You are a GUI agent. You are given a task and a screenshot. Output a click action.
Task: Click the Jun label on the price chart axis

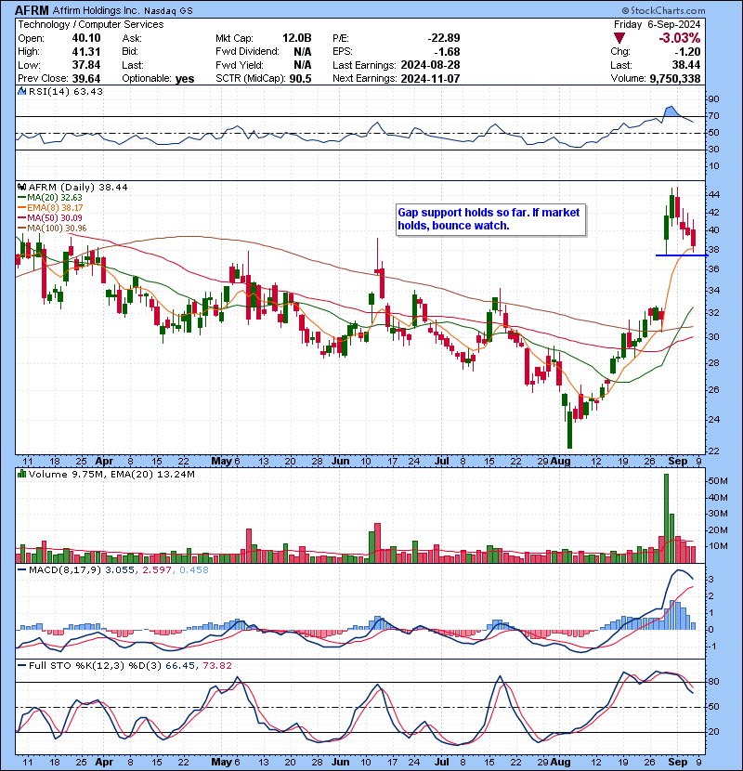coord(340,462)
